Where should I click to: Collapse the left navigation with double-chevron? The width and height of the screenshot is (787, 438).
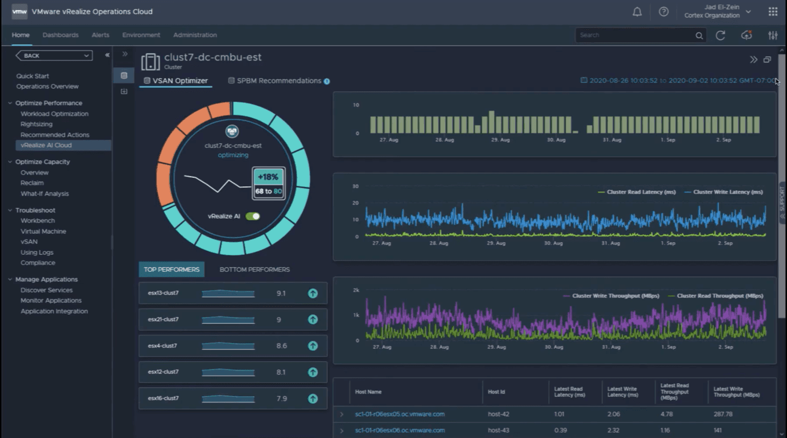(107, 55)
